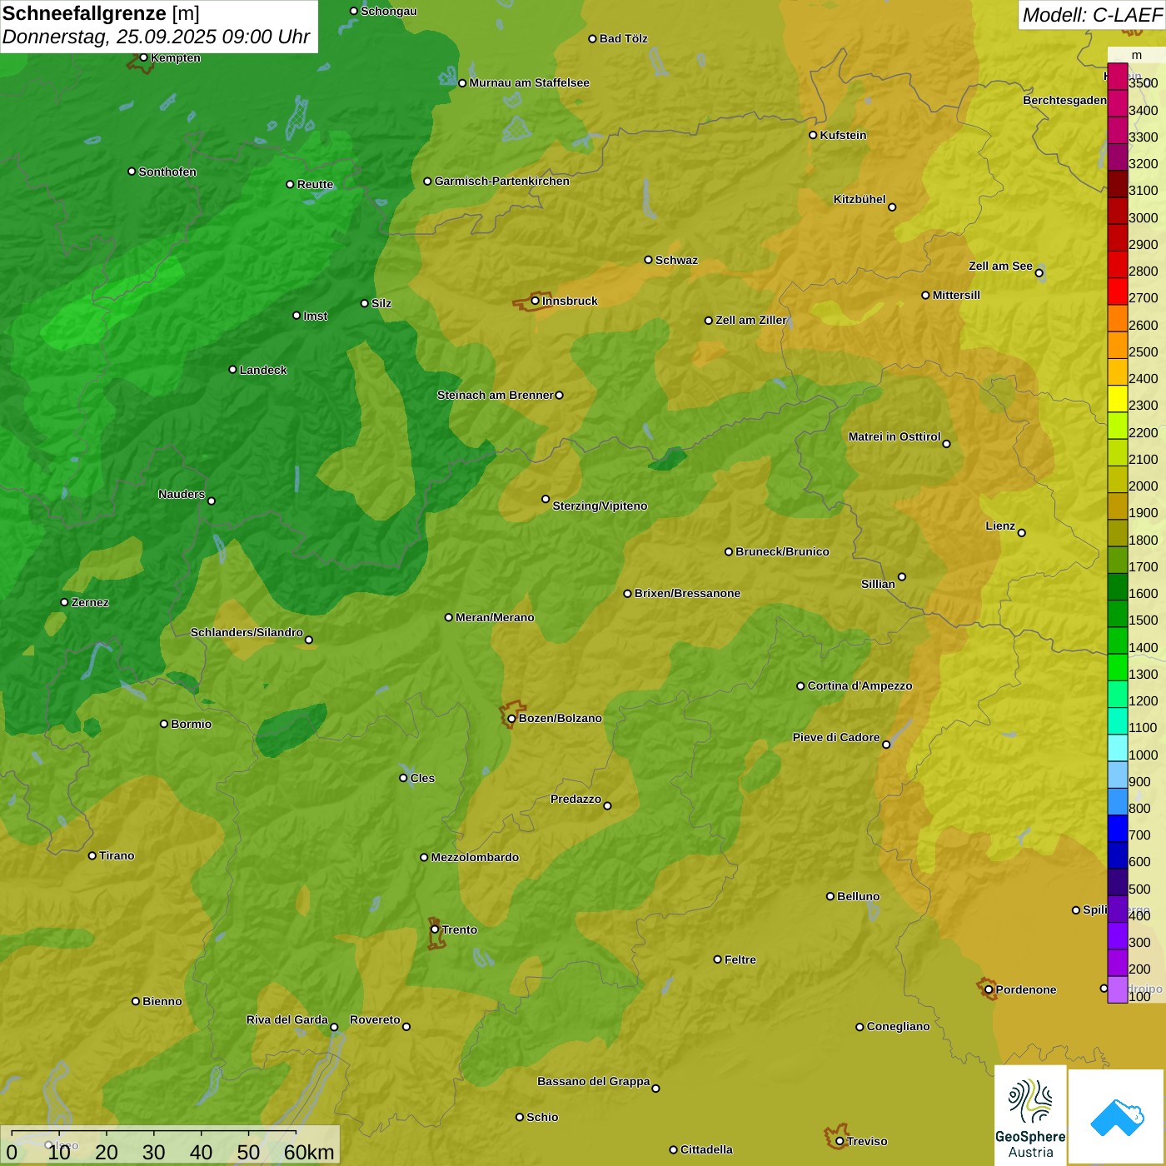This screenshot has height=1166, width=1166.
Task: Pick the bright red swatch beside 2700
Action: point(1118,291)
